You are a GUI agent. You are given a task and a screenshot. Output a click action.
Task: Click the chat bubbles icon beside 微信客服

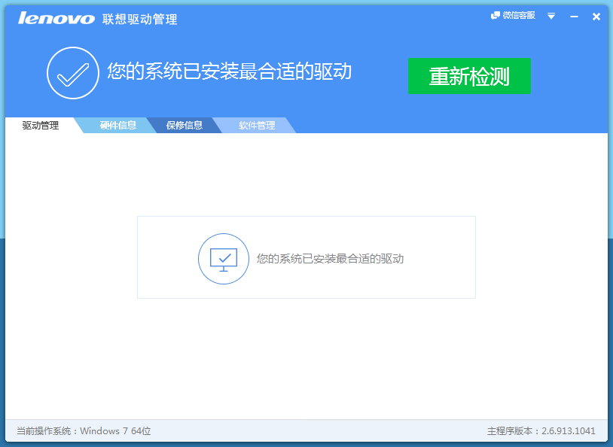(x=496, y=15)
